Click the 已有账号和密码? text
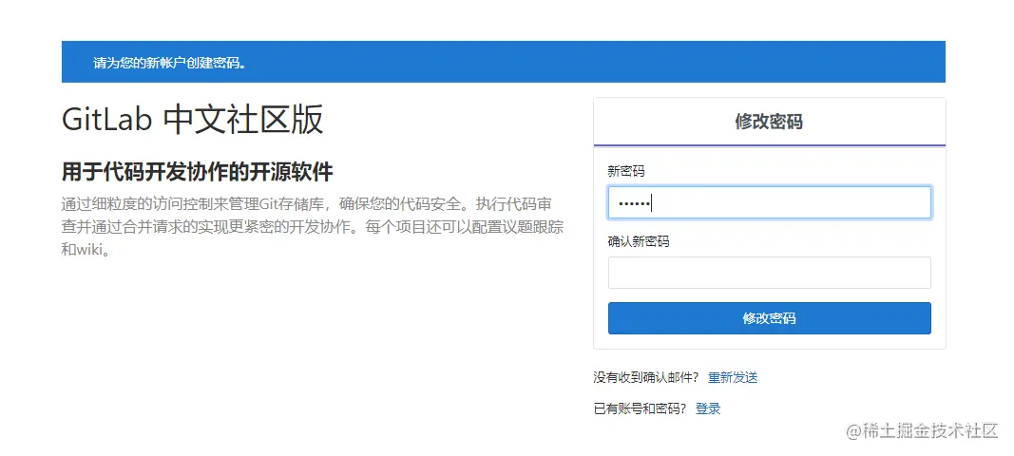 [641, 408]
